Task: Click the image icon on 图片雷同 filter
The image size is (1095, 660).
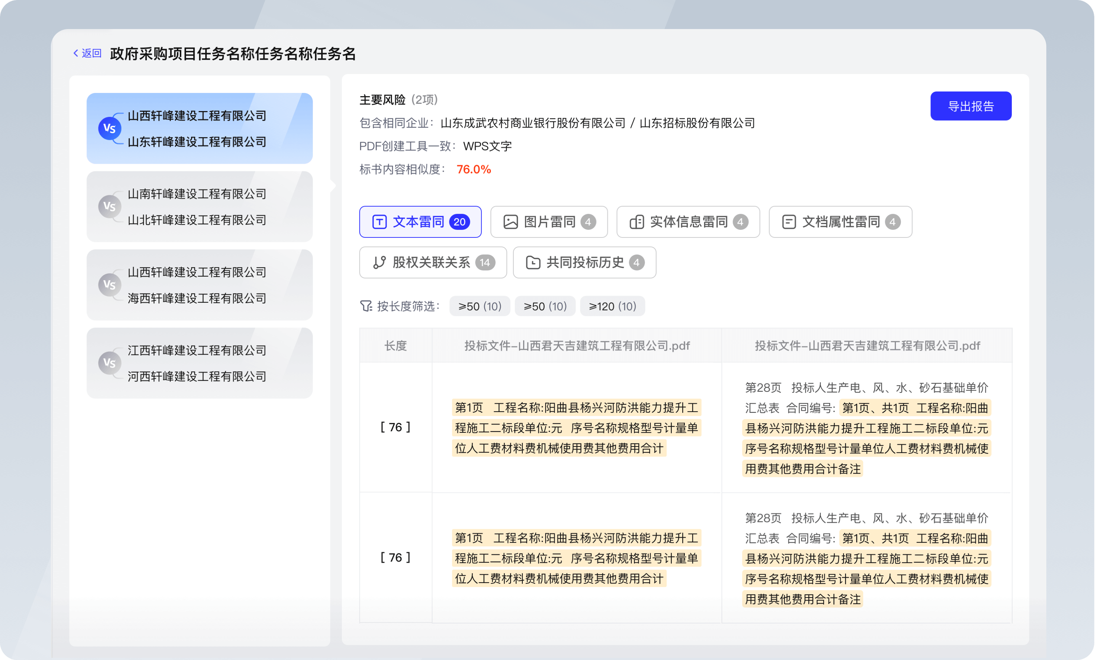Action: click(511, 221)
